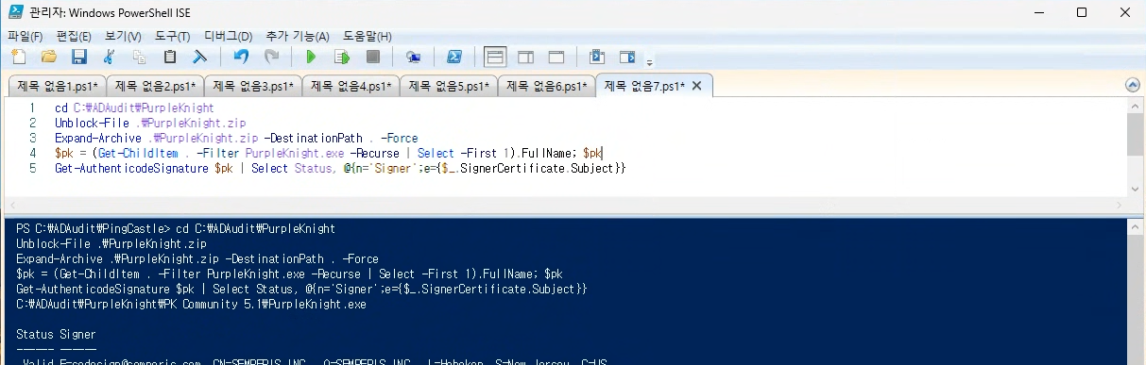1146x365 pixels.
Task: Show script pane on the right layout icon
Action: click(525, 58)
